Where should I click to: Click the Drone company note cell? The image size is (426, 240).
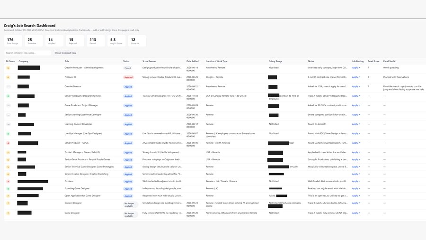tap(328, 115)
